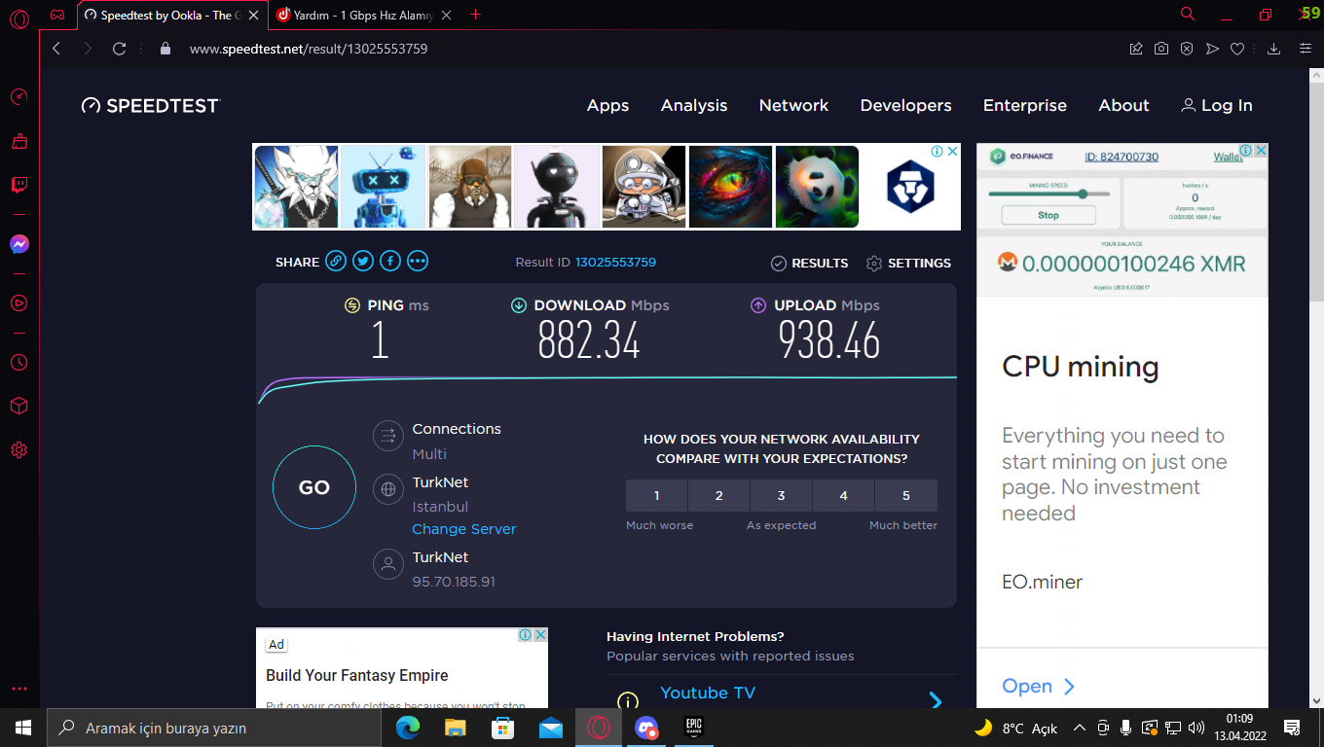The width and height of the screenshot is (1324, 747).
Task: Close the Speedtest by Ookla tab
Action: [253, 16]
